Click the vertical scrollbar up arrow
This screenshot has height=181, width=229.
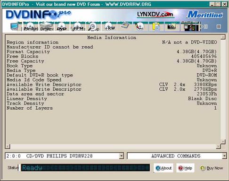tap(223, 37)
